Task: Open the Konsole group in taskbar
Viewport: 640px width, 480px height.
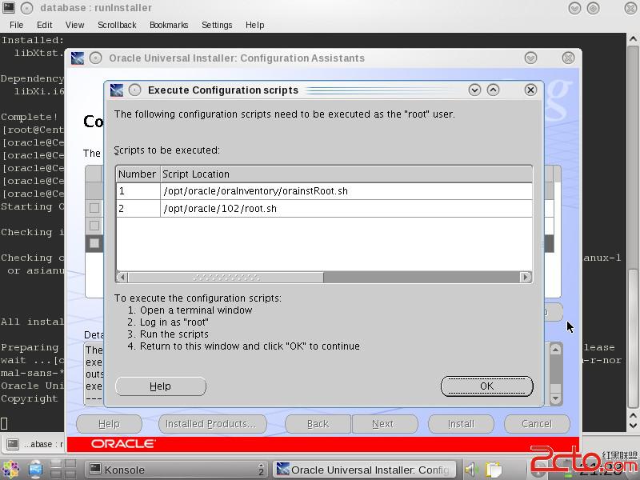Action: 177,470
